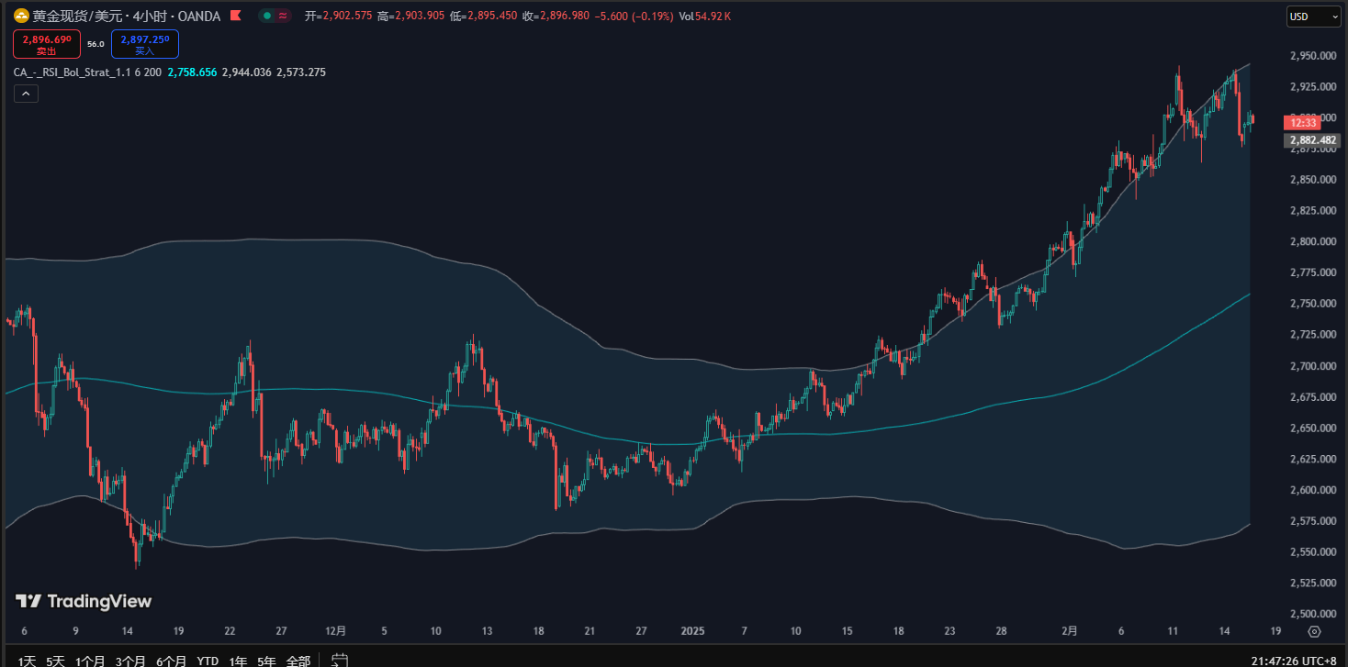Viewport: 1348px width, 667px height.
Task: Collapse the indicator legend with chevron button
Action: 26,94
